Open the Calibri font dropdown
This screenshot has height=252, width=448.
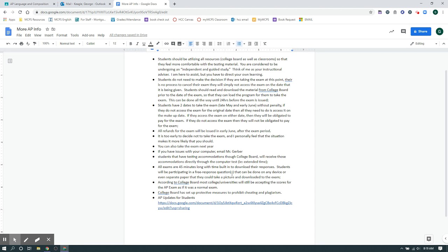coord(97,43)
